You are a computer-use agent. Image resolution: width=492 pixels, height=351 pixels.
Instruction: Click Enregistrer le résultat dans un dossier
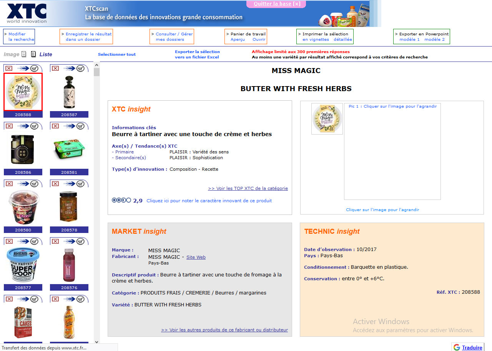click(x=86, y=37)
